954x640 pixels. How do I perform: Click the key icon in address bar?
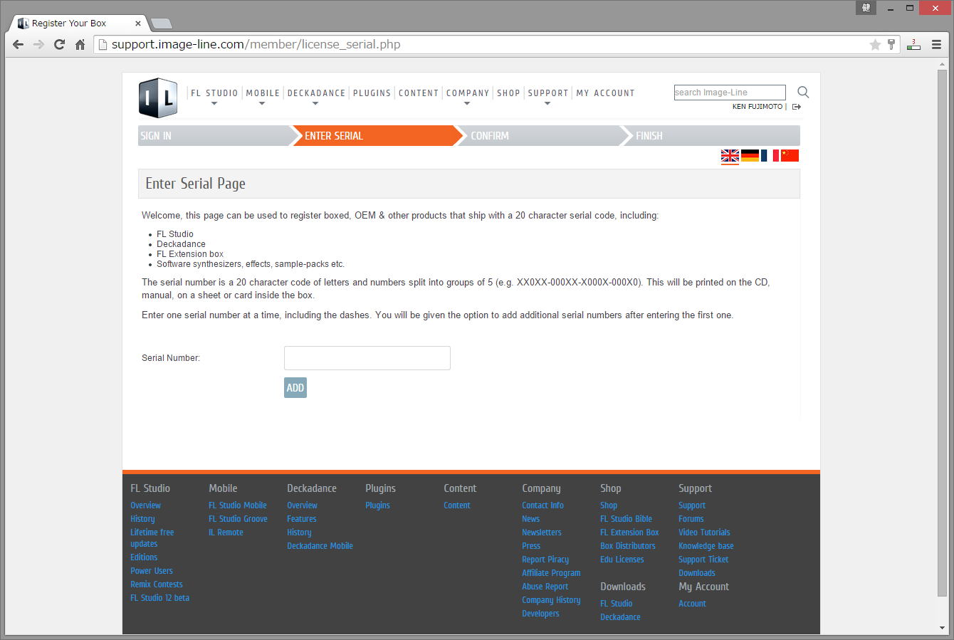tap(891, 44)
